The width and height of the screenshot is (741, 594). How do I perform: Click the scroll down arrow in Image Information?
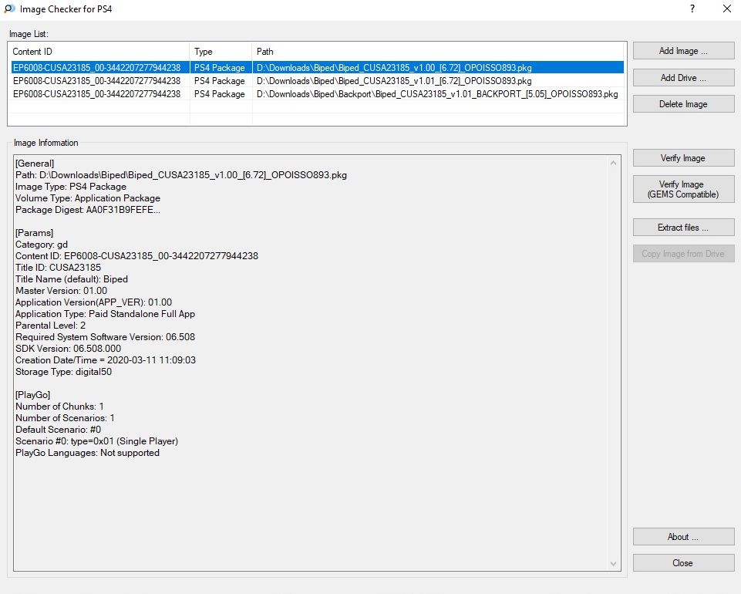614,565
